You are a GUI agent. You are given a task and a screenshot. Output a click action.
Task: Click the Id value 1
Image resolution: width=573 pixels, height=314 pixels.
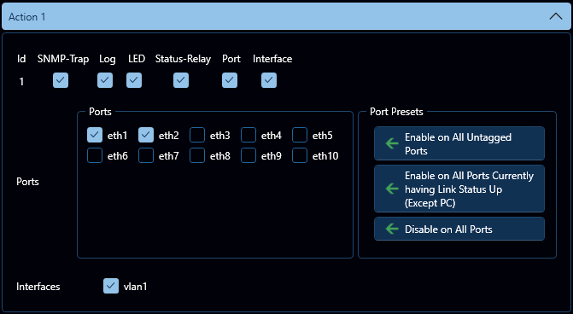(x=21, y=81)
